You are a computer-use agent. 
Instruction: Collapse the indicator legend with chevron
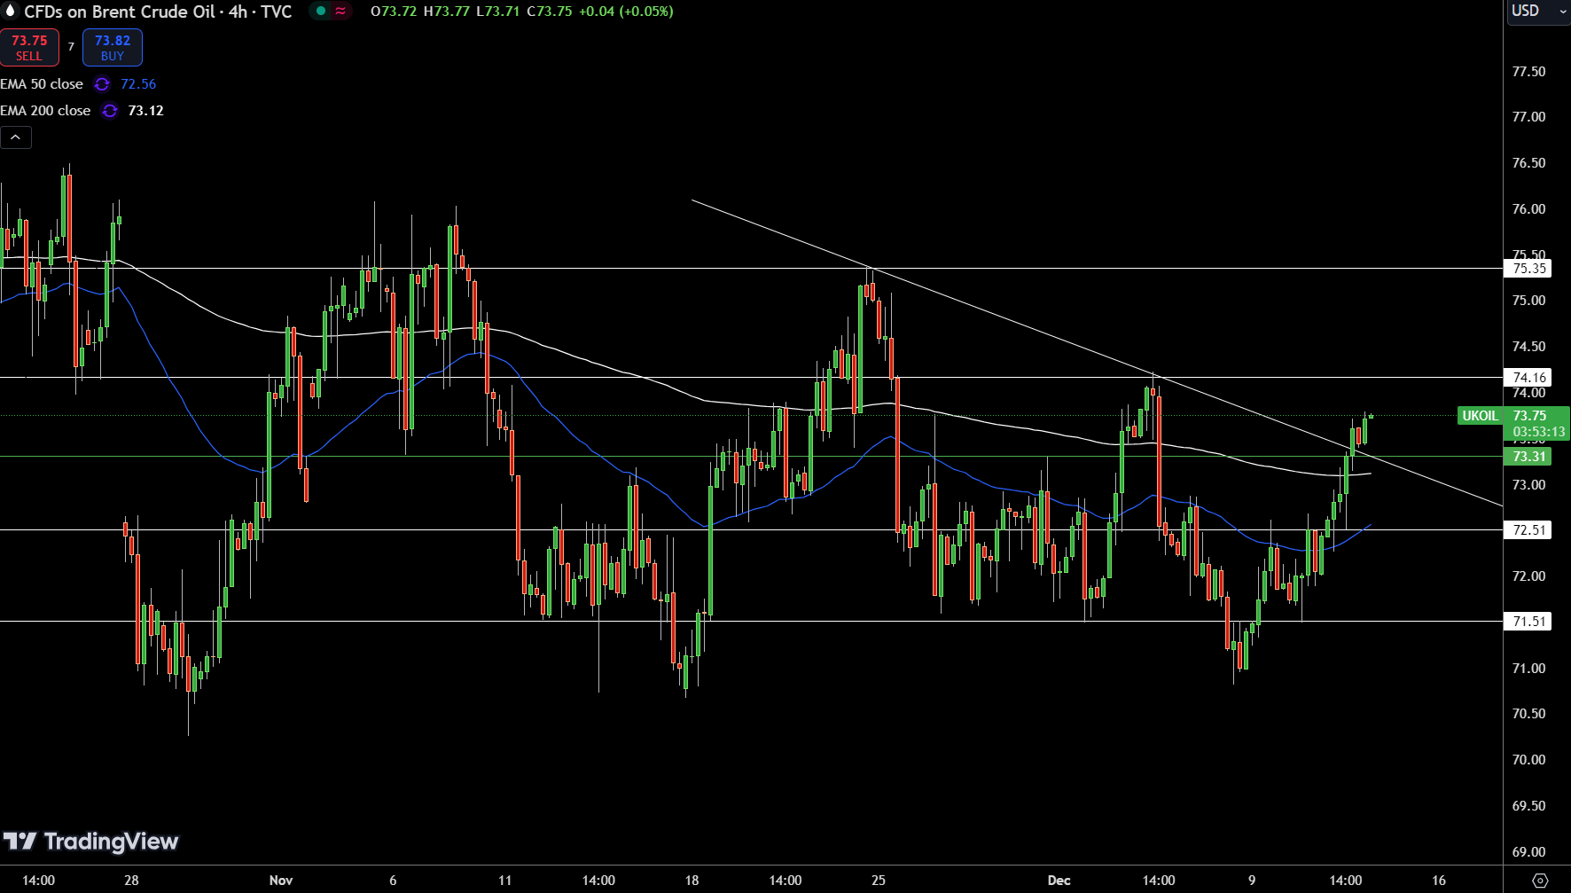click(x=16, y=137)
